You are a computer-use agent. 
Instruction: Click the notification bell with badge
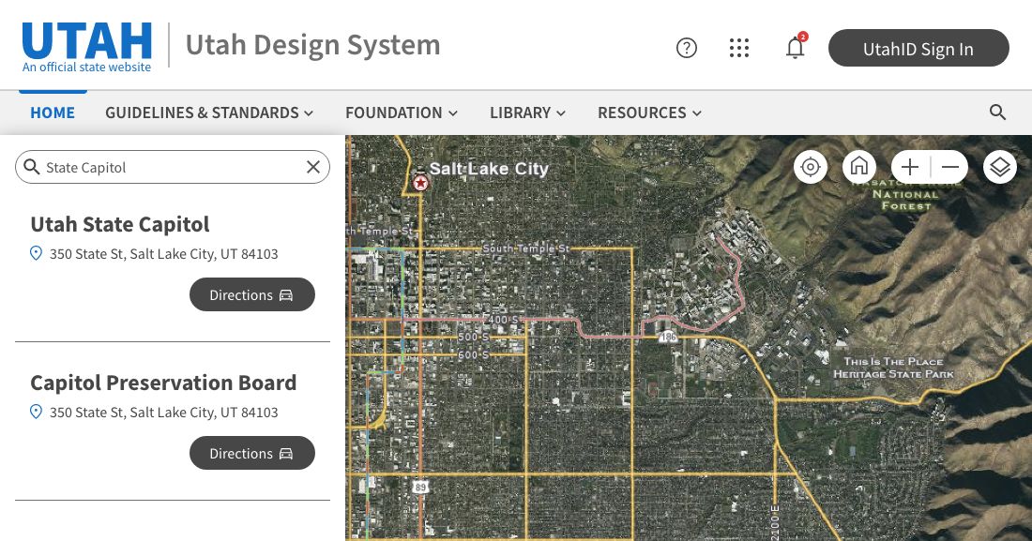click(795, 48)
